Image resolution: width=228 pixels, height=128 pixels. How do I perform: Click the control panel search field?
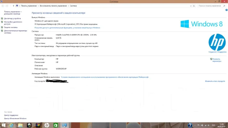(211, 6)
